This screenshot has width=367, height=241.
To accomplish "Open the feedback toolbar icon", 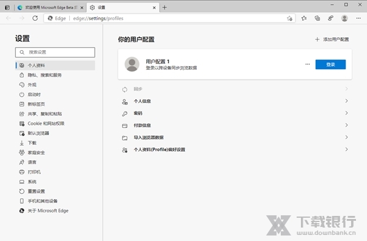I will click(330, 18).
